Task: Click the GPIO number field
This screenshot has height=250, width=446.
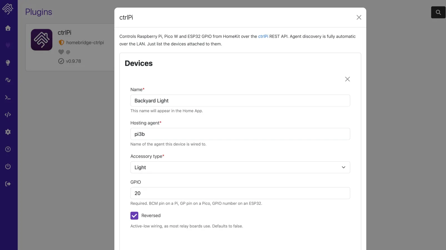Action: pos(240,193)
